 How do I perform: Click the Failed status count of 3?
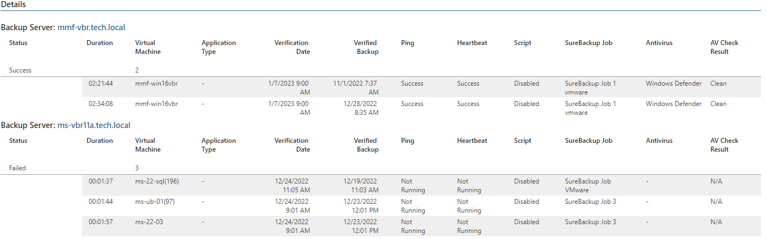click(x=137, y=168)
